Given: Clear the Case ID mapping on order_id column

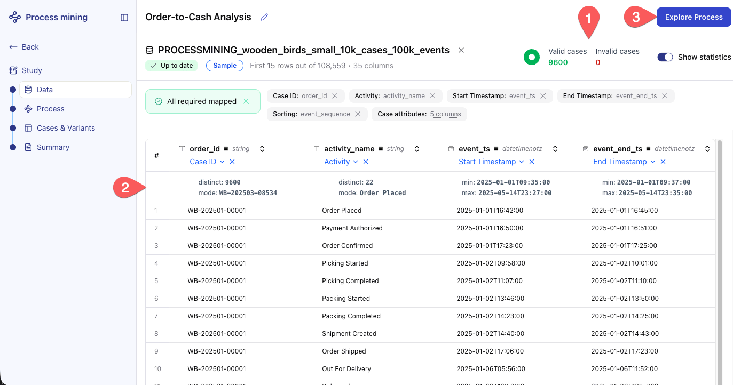Looking at the screenshot, I should [232, 162].
